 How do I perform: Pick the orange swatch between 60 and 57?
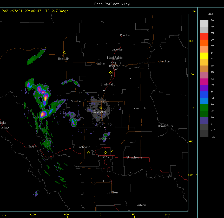[204, 43]
